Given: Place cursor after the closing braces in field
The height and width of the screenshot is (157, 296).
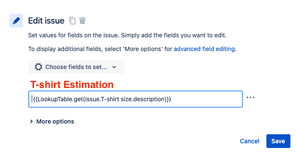Looking at the screenshot, I should [172, 99].
